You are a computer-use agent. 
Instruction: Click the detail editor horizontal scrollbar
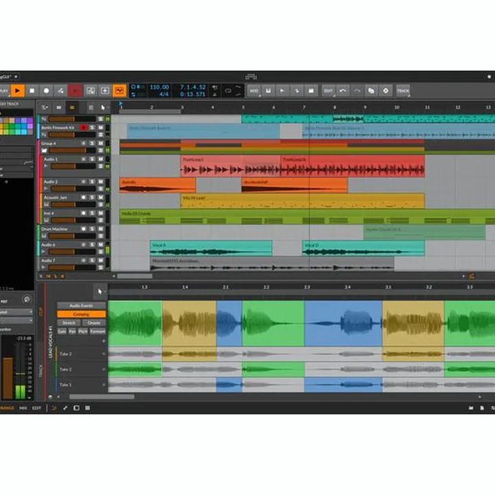102,397
